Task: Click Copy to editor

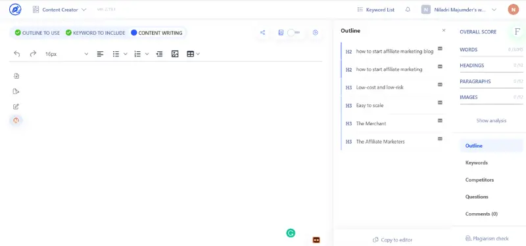Action: 393,240
